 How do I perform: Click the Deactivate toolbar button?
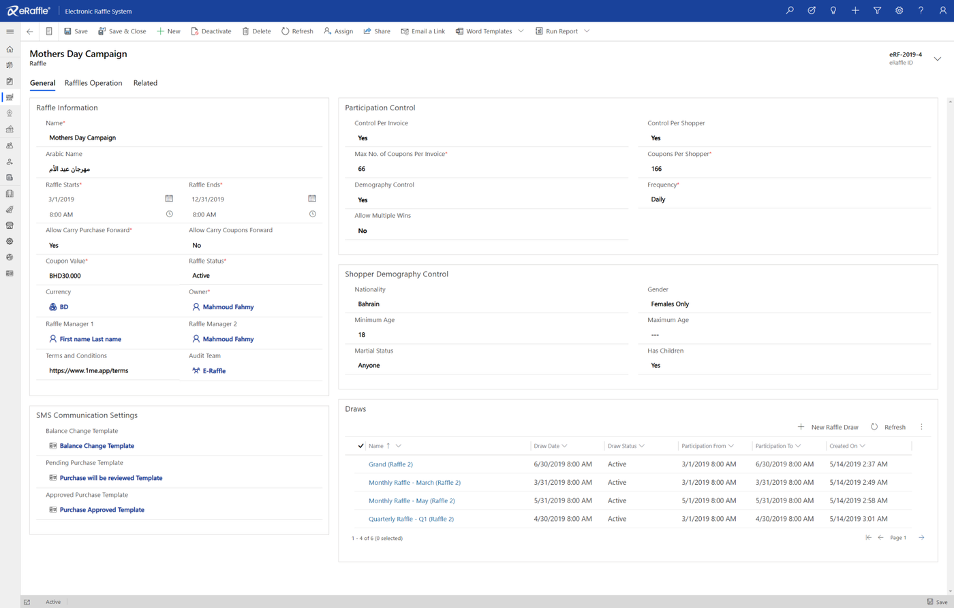(x=211, y=31)
